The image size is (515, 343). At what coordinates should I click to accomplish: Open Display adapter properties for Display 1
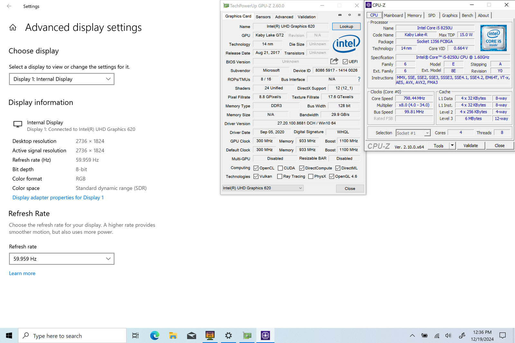[x=58, y=198]
